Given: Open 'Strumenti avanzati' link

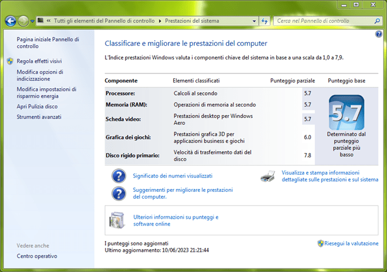Looking at the screenshot, I should 39,117.
